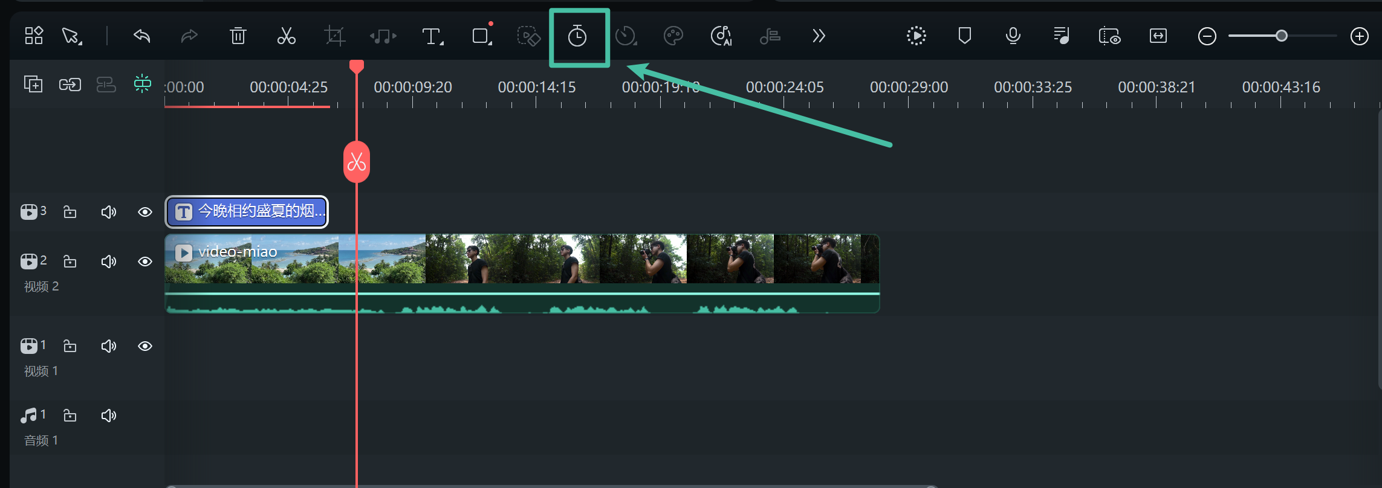This screenshot has width=1382, height=488.
Task: Click the 音频 1 track label
Action: pyautogui.click(x=41, y=440)
